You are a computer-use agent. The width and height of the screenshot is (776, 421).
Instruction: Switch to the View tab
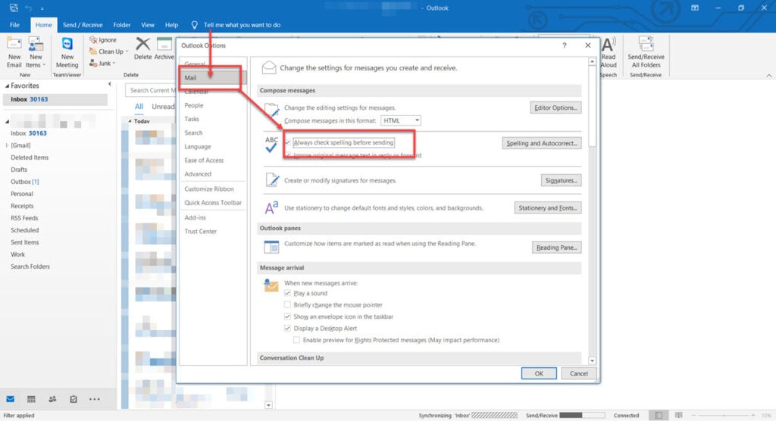148,25
